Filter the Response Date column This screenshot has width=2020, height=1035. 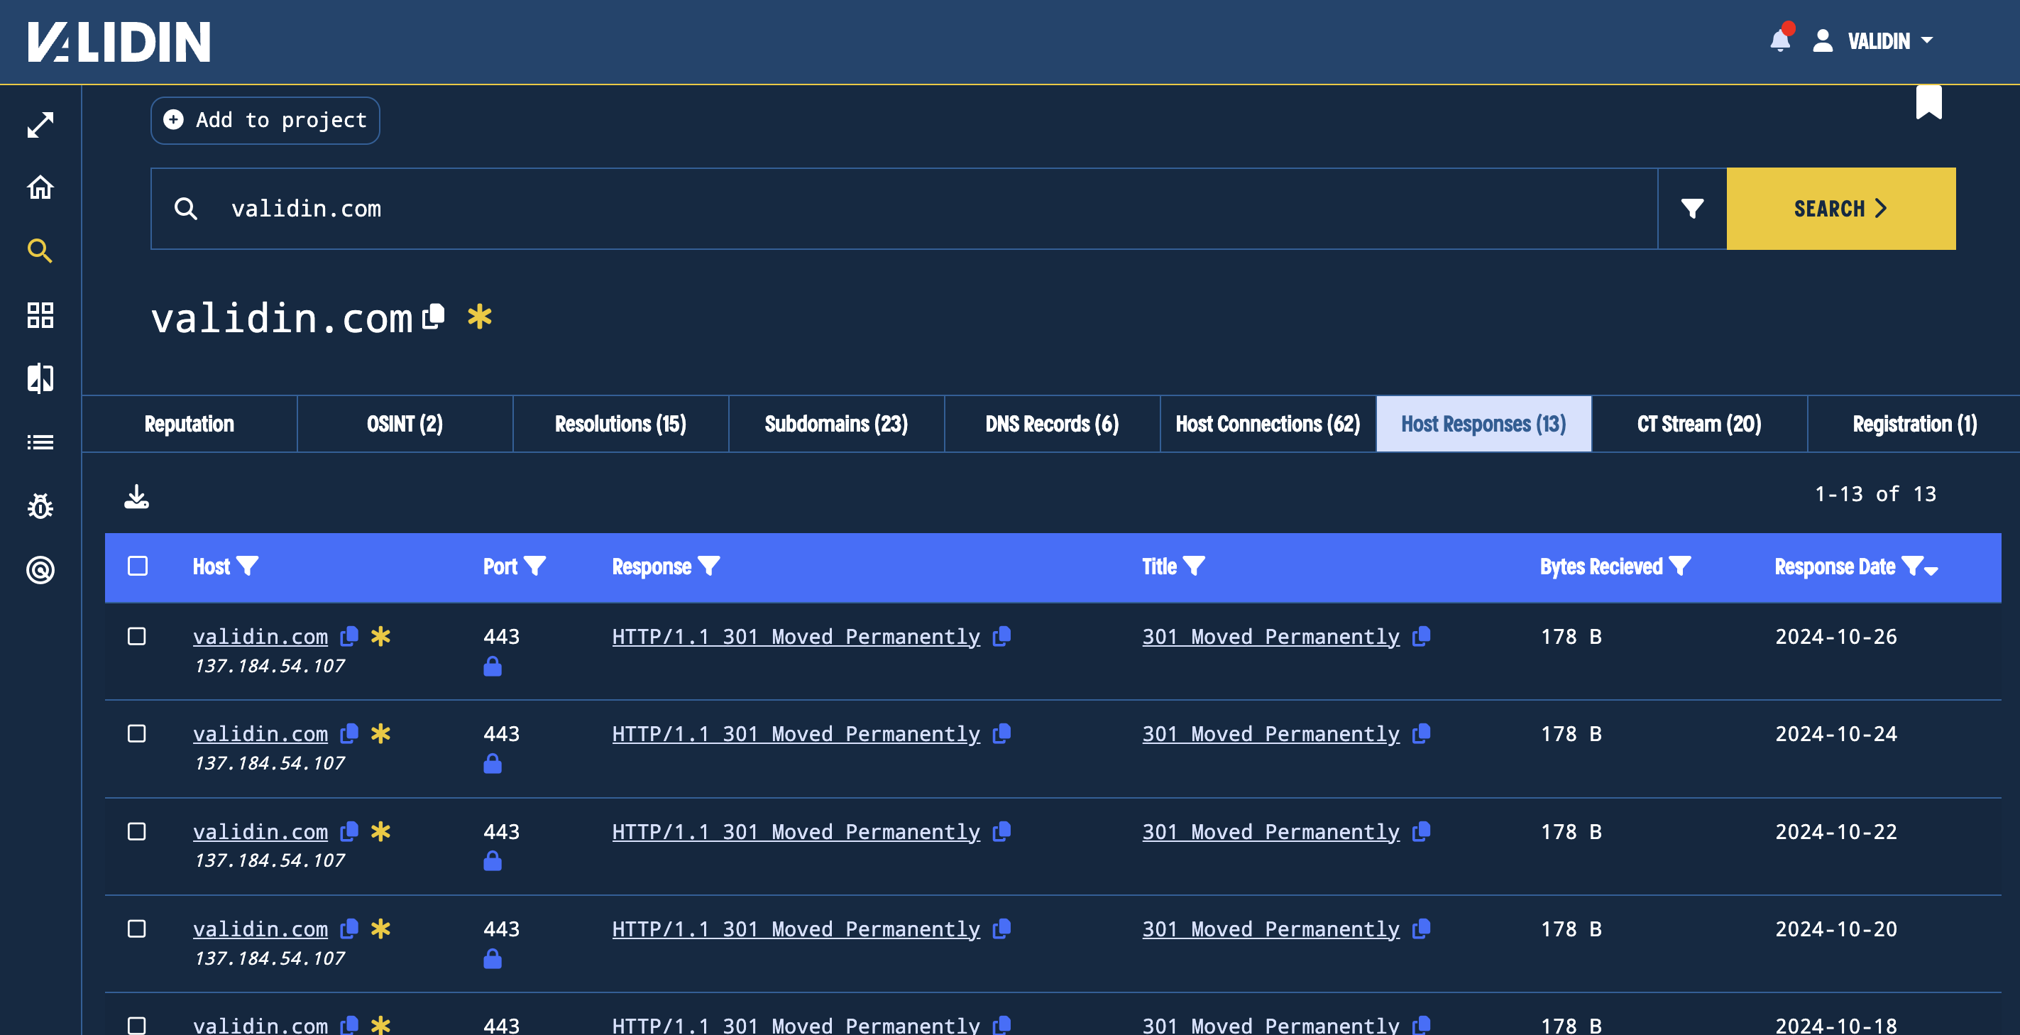(x=1913, y=566)
